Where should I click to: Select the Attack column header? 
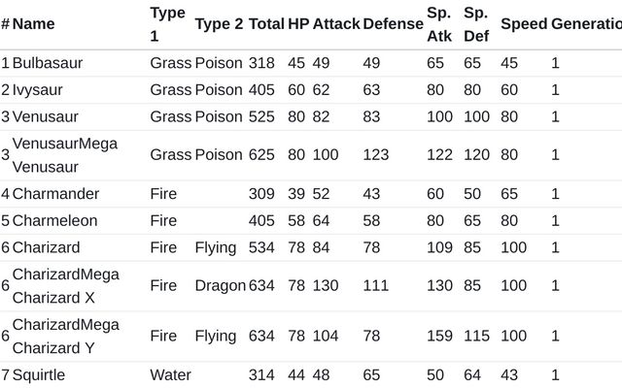336,23
